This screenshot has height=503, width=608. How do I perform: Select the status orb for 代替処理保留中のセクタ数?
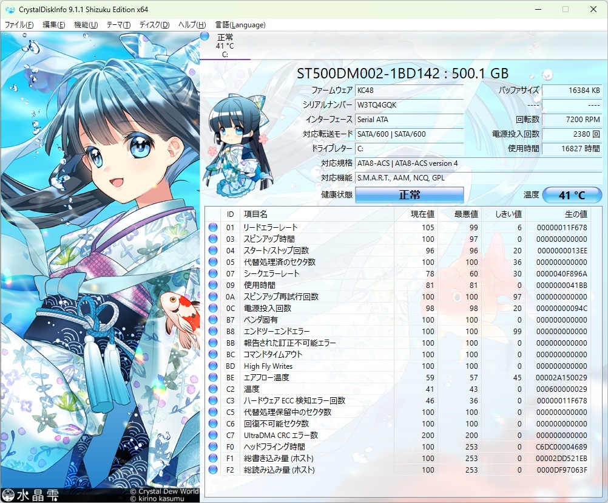(213, 412)
